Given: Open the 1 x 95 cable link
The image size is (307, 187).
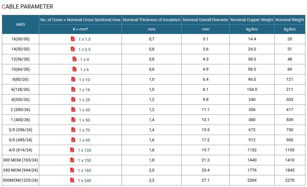Looking at the screenshot, I should 85,140.
